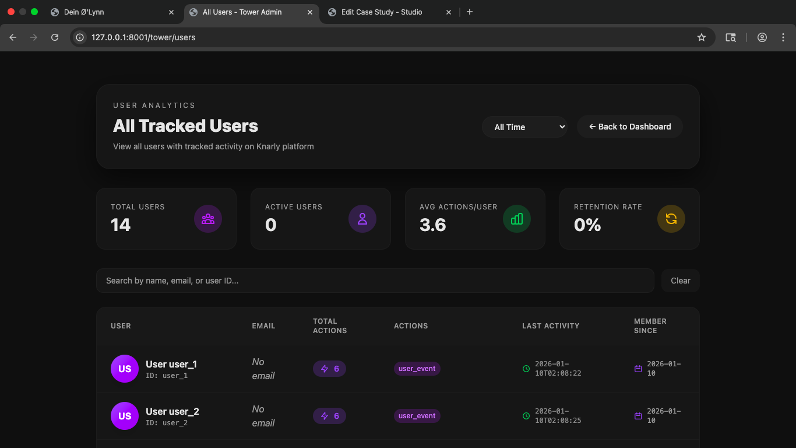796x448 pixels.
Task: Click the Total Users group icon
Action: tap(208, 219)
